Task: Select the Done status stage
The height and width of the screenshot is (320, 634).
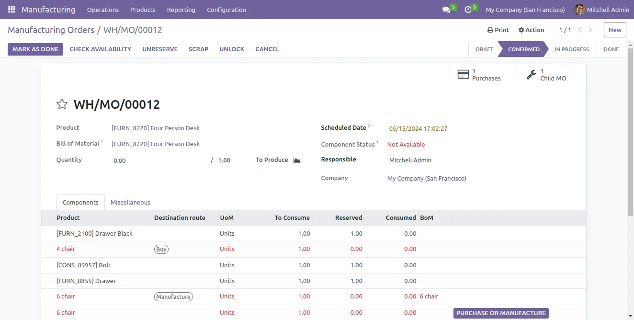Action: [611, 49]
